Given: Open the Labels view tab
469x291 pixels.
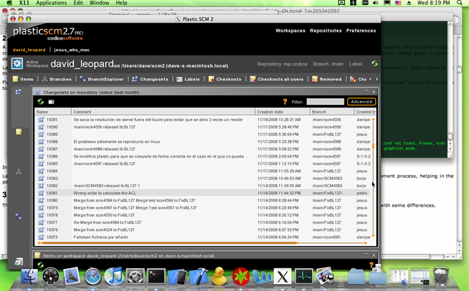Looking at the screenshot, I should [x=188, y=79].
